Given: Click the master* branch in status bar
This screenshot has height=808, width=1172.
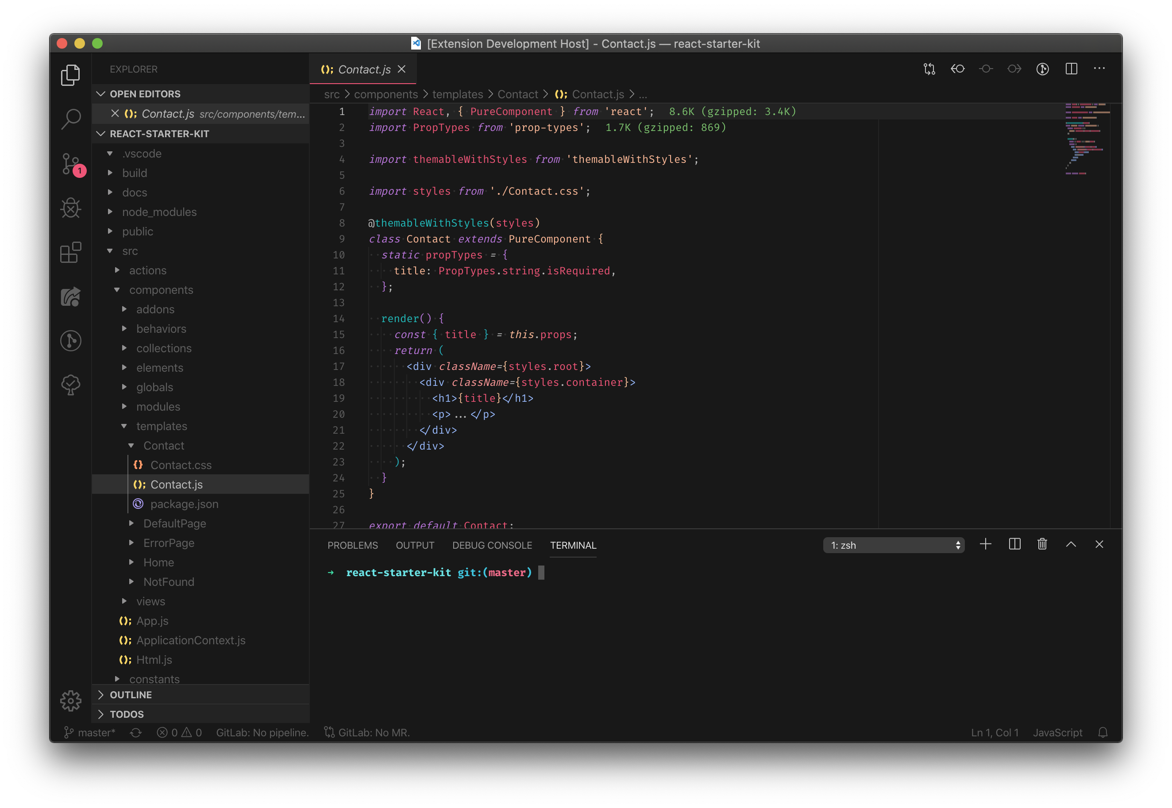Looking at the screenshot, I should [90, 733].
